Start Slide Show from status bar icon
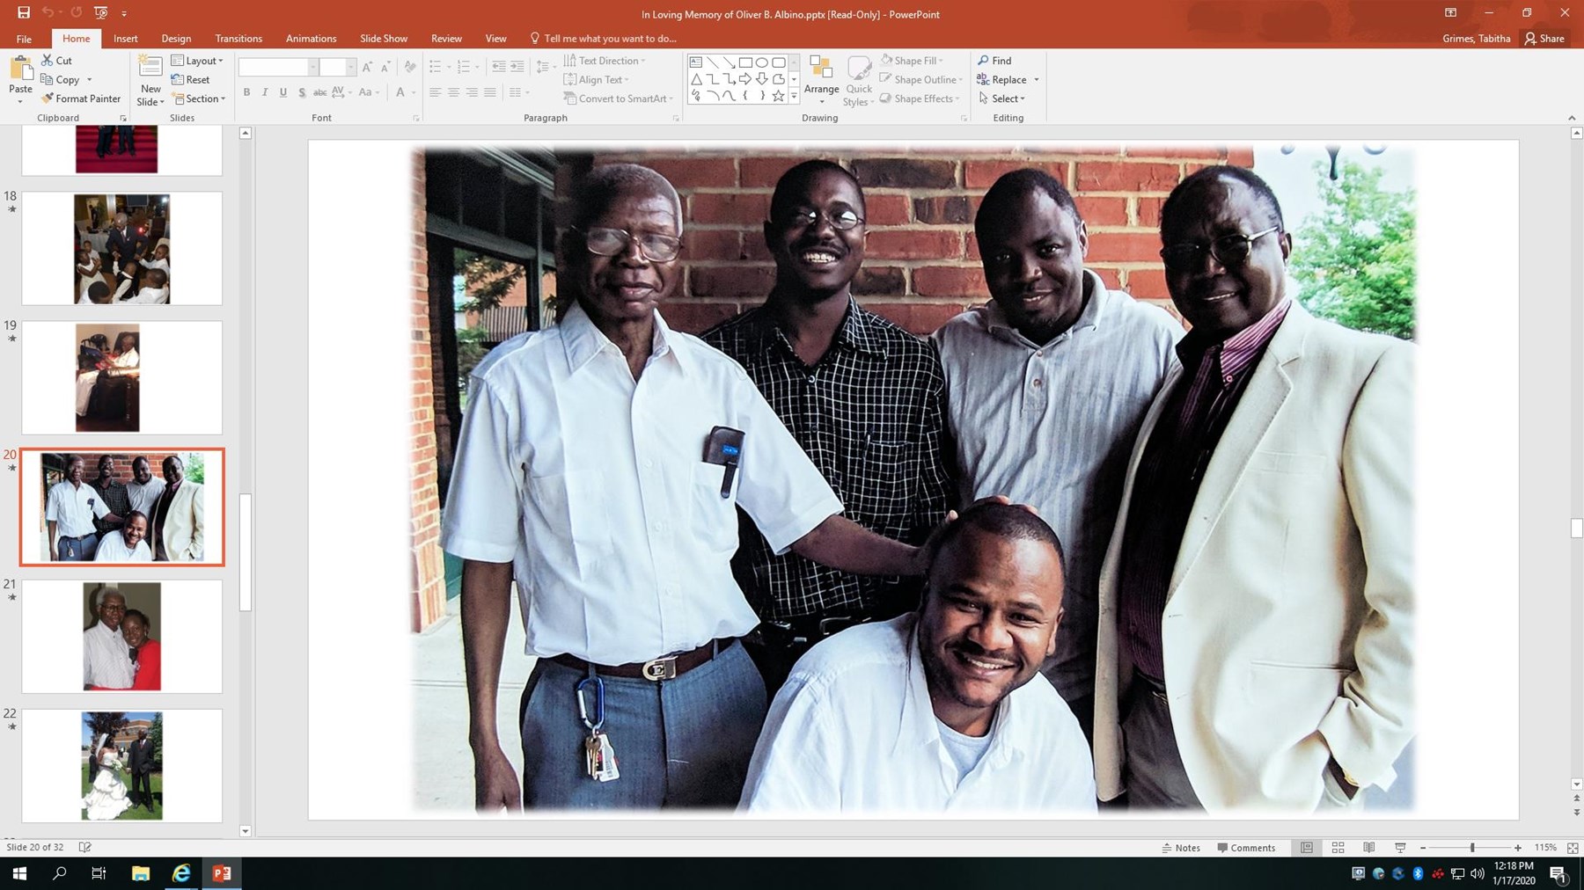Image resolution: width=1584 pixels, height=890 pixels. pyautogui.click(x=1400, y=848)
